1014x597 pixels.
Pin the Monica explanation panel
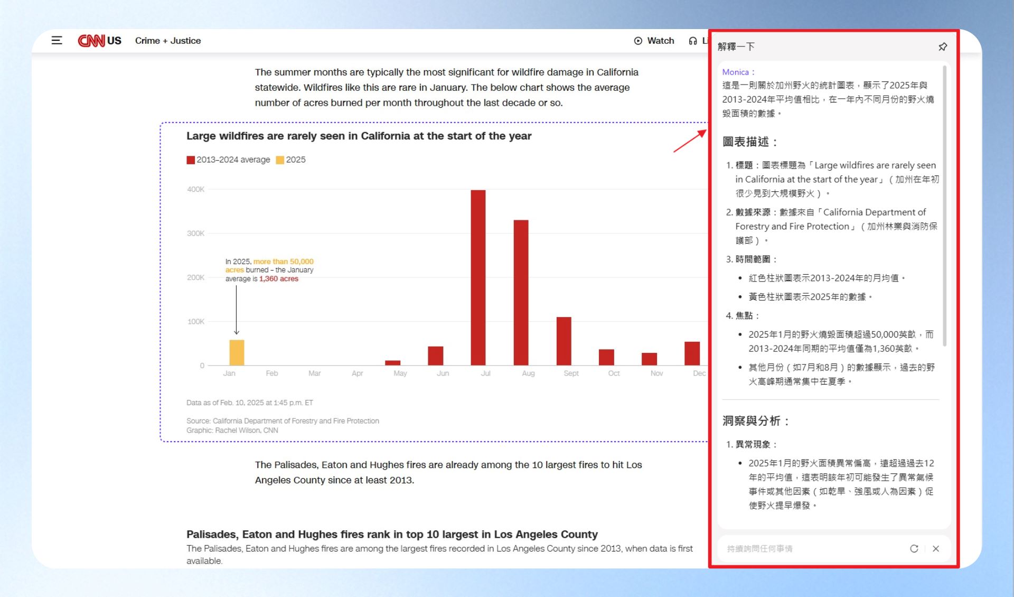943,46
